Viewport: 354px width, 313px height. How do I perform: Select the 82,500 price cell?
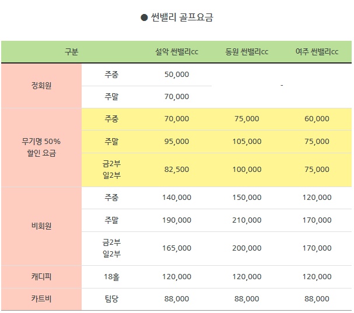(x=177, y=170)
